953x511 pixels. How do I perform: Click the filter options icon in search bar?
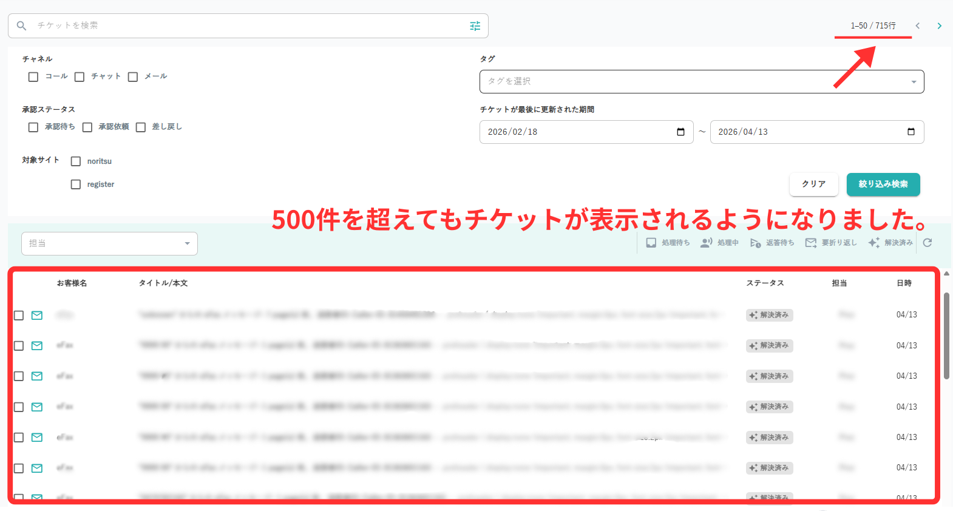coord(475,25)
